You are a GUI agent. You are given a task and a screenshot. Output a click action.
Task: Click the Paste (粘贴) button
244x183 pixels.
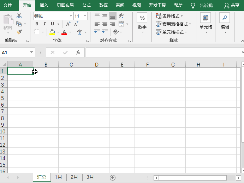tap(8, 23)
